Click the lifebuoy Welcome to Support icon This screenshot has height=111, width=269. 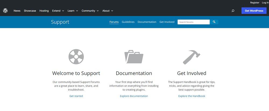(76, 57)
